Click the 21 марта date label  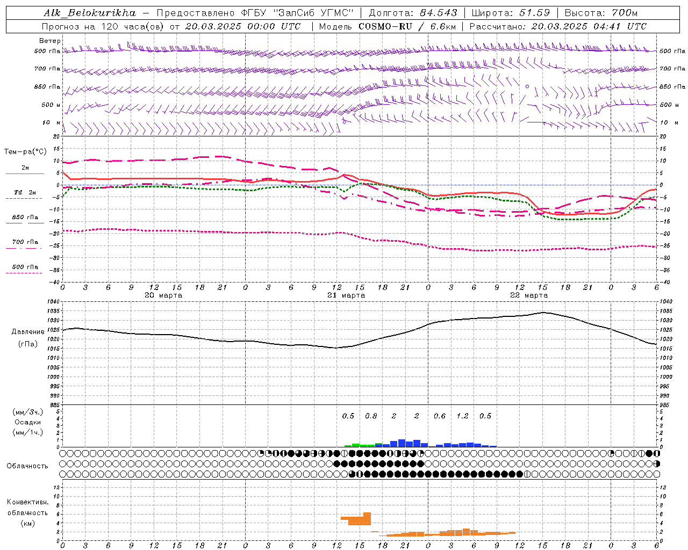coord(346,295)
